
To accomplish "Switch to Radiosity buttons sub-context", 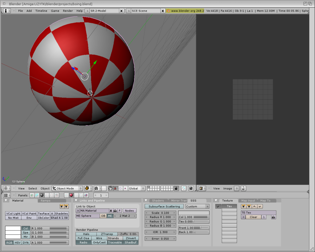I will [x=81, y=195].
